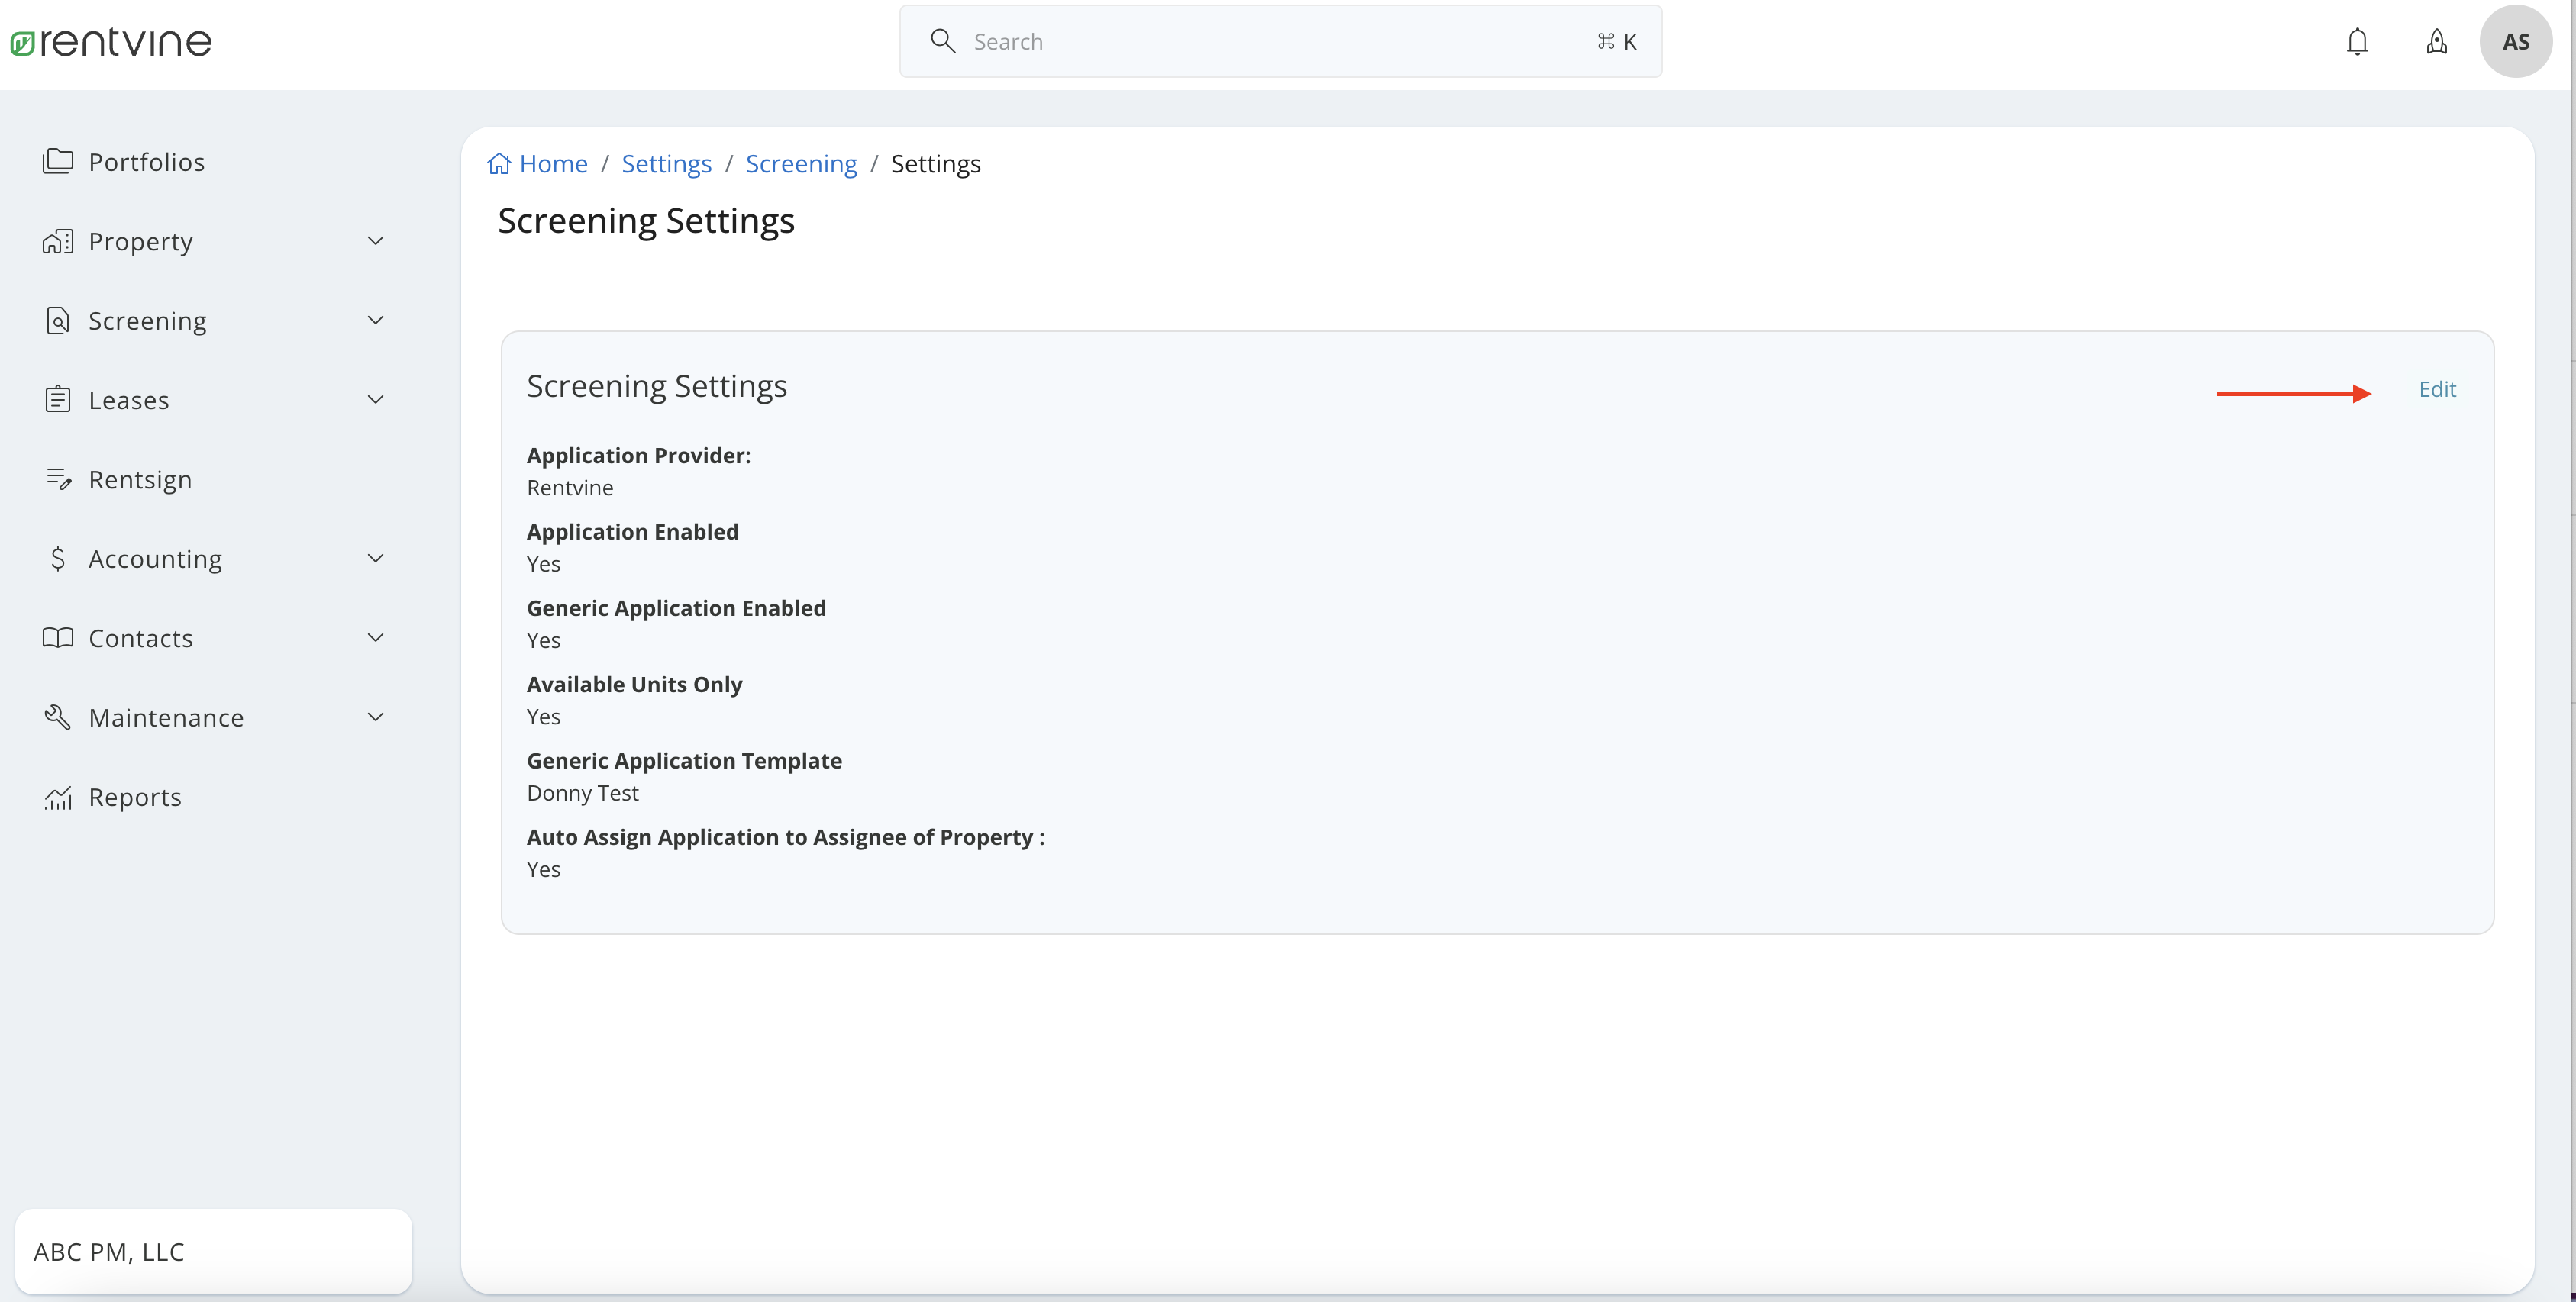Expand the Leases dropdown chevron
The width and height of the screenshot is (2576, 1302).
375,398
